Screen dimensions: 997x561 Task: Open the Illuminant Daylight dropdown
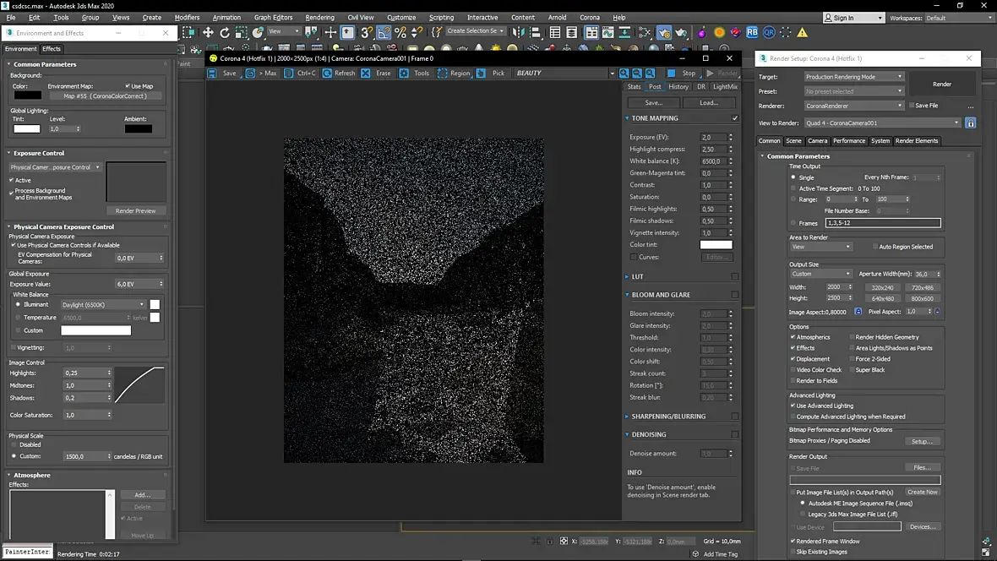coord(103,305)
